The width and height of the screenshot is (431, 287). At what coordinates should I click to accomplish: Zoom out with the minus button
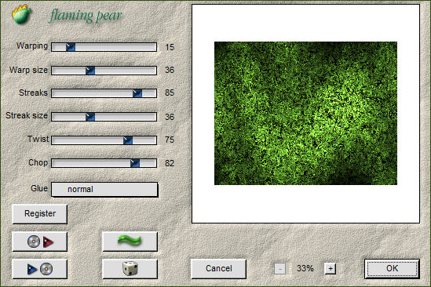point(279,269)
